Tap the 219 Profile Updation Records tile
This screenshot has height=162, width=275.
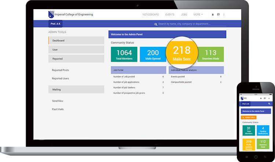tap(249, 144)
